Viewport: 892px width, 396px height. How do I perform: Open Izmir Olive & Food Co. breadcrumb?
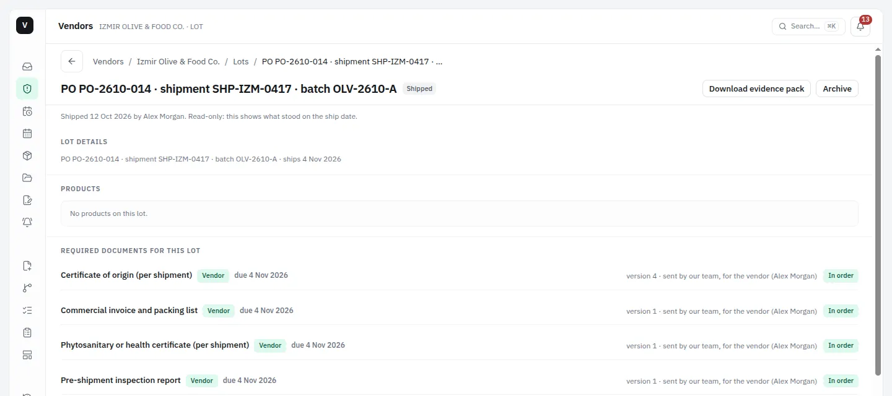click(x=178, y=61)
